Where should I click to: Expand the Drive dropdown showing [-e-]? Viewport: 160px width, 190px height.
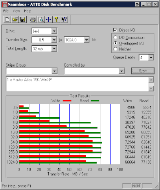[54, 31]
